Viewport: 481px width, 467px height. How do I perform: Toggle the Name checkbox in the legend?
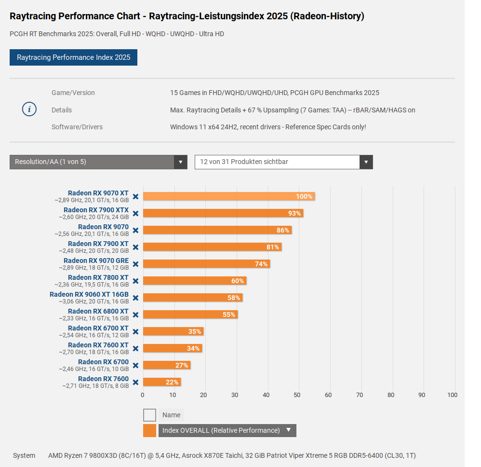tap(150, 415)
